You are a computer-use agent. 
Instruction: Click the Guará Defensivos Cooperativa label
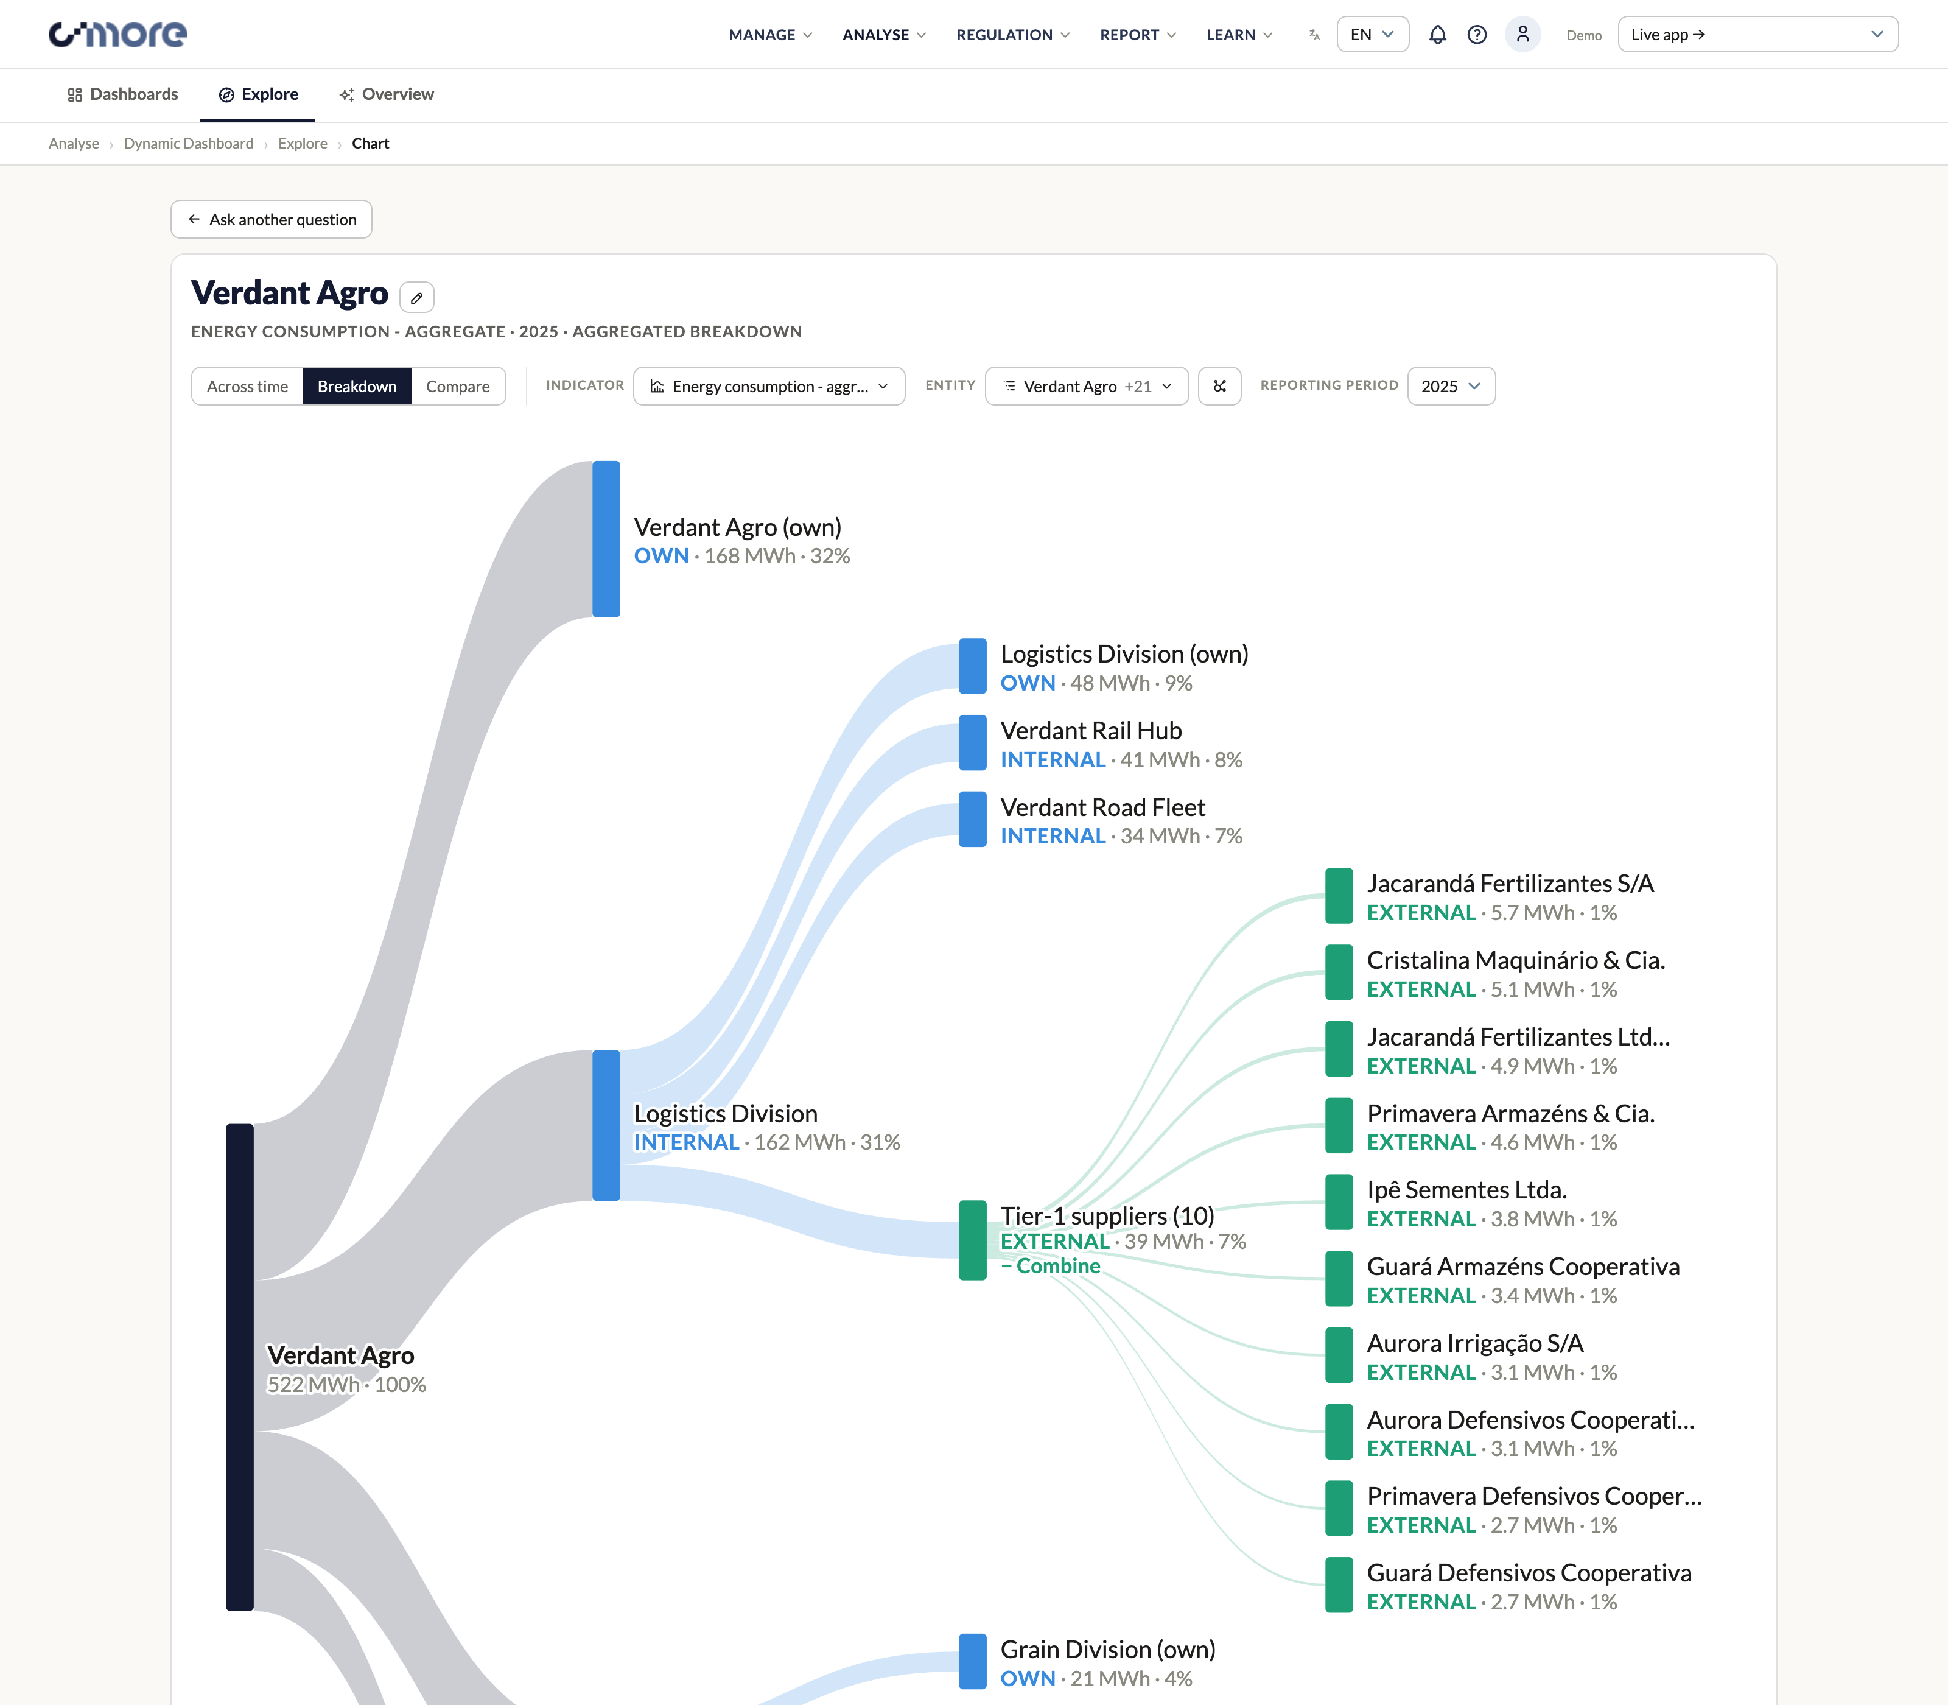tap(1529, 1573)
